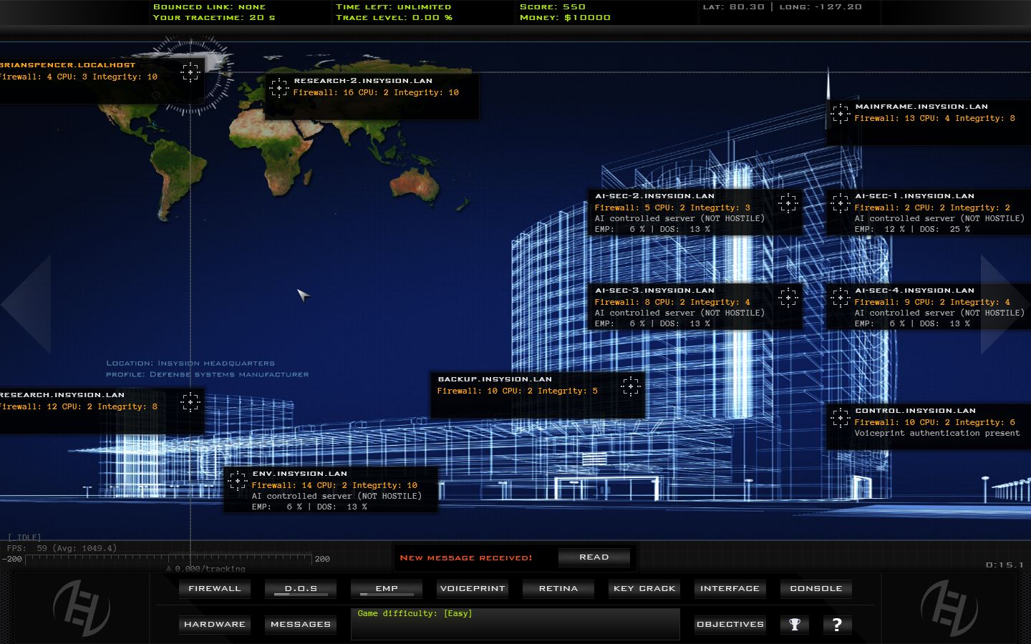
Task: Click the question mark help icon
Action: (x=838, y=624)
